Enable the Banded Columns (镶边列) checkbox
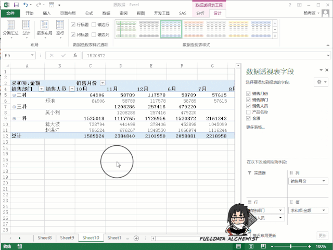This screenshot has height=250, width=333. (94, 35)
